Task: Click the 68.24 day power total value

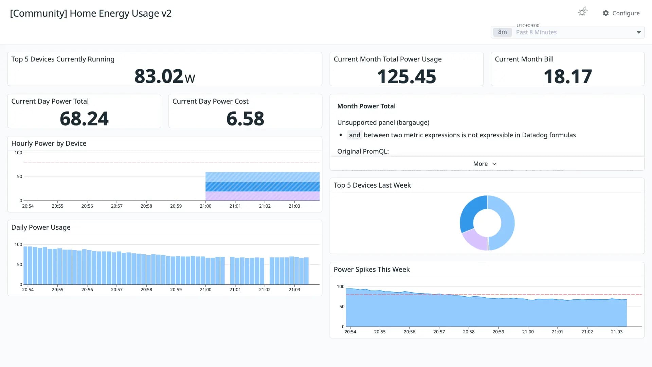Action: click(x=84, y=119)
